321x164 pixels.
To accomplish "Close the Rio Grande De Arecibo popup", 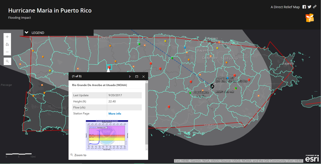I will (x=144, y=77).
